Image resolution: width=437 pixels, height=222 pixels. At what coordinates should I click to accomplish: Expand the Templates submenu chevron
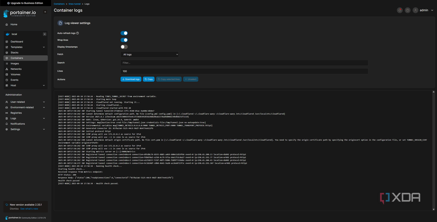[44, 47]
